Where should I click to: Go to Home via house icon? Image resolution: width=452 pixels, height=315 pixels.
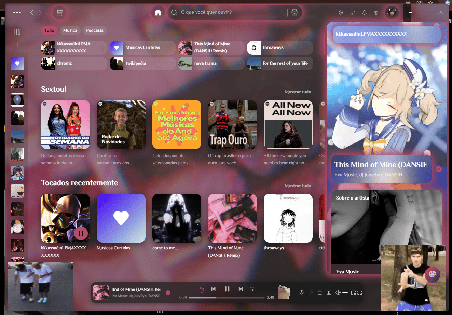click(158, 13)
